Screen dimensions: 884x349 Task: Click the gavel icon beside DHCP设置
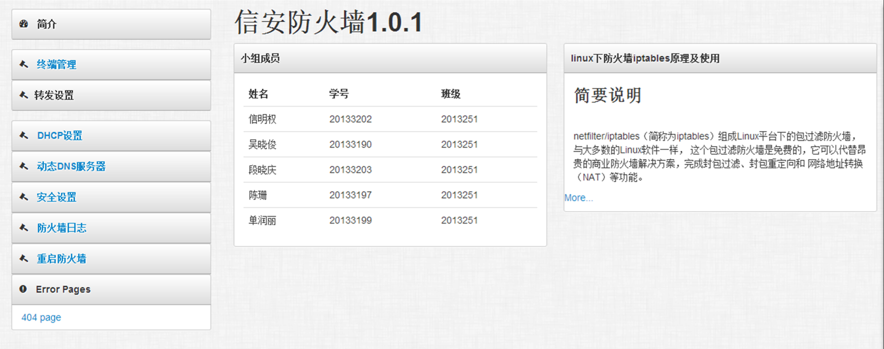click(x=24, y=136)
